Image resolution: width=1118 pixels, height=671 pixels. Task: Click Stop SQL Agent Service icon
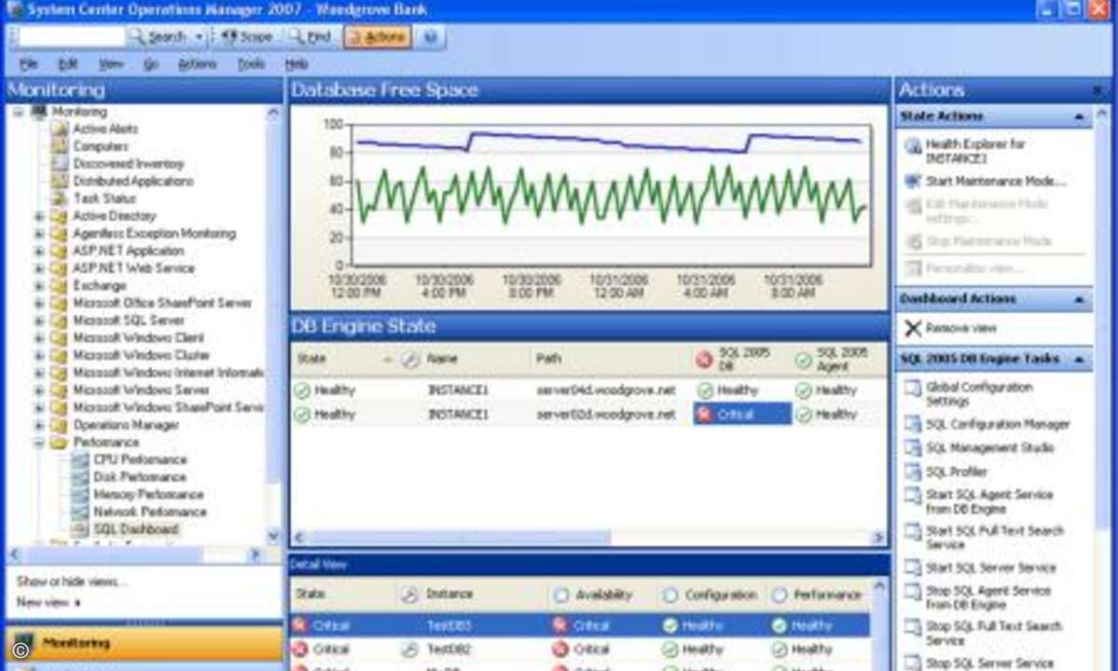coord(913,591)
